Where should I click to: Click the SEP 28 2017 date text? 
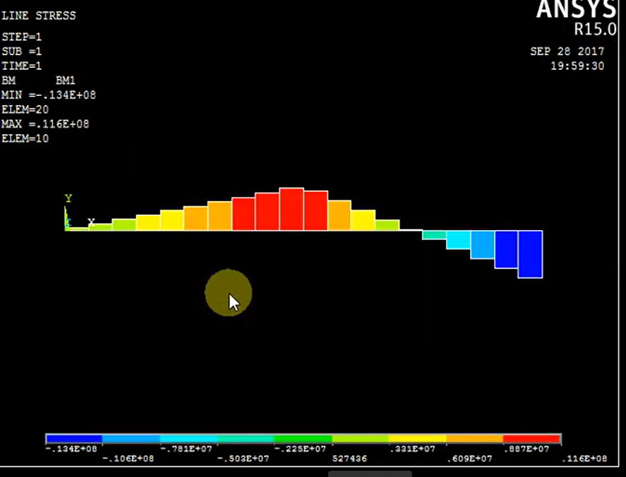pos(569,51)
